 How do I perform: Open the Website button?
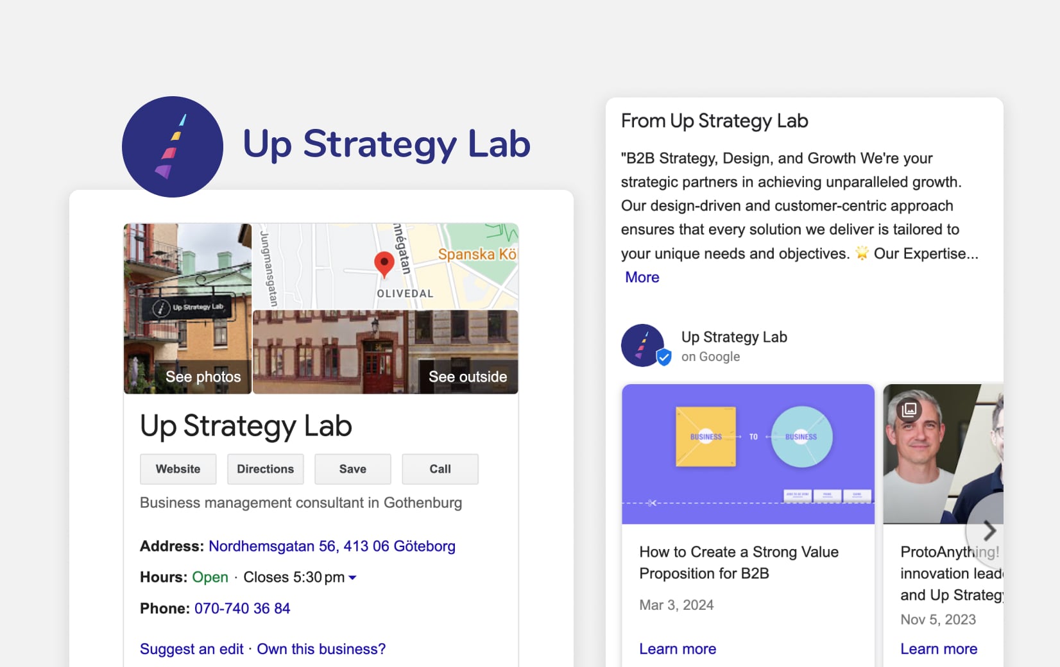click(x=178, y=469)
